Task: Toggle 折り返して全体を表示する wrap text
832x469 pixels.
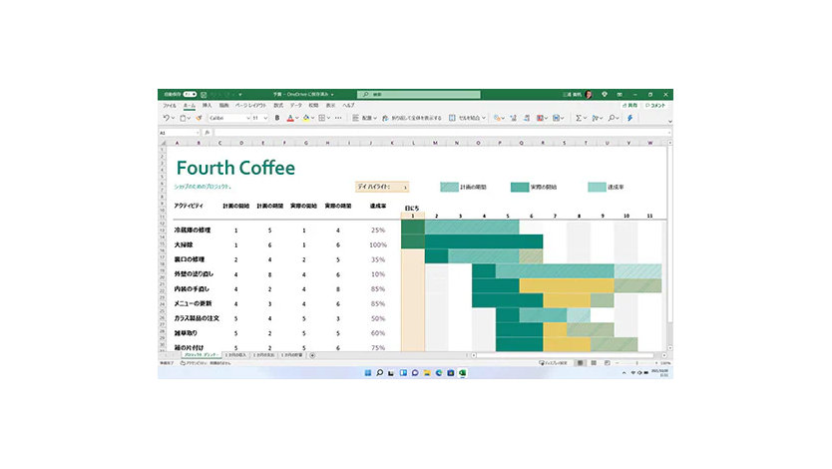Action: (412, 118)
